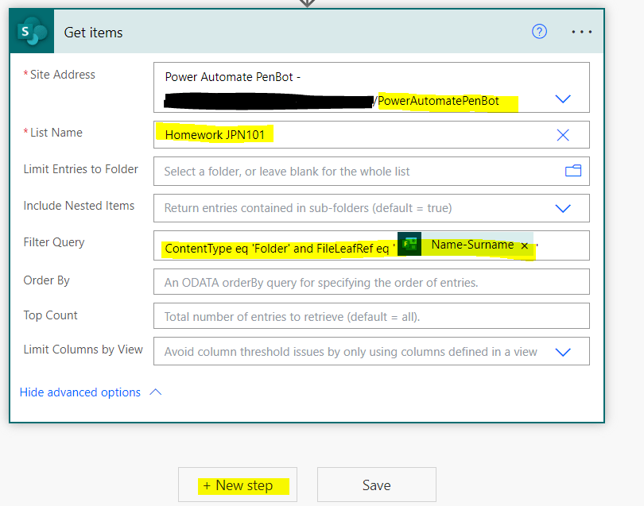
Task: Click the Top Count input field
Action: (370, 317)
